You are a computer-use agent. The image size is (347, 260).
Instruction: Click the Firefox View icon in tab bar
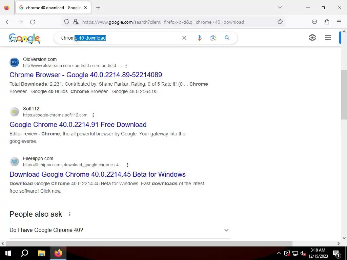tap(7, 8)
